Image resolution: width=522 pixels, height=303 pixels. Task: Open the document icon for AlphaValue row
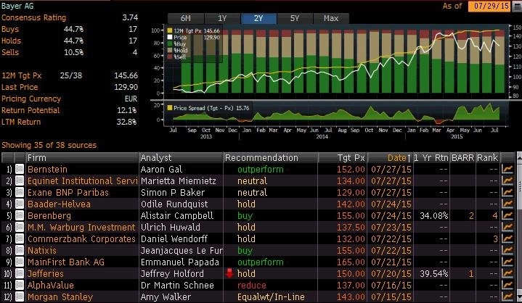(20, 286)
